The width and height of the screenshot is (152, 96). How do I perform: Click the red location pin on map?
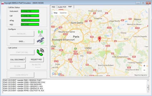coord(100,39)
